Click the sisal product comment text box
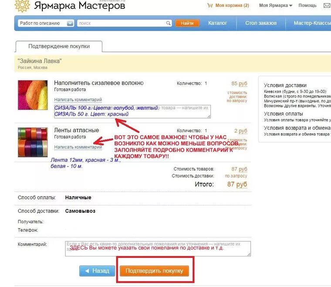 coord(132,111)
